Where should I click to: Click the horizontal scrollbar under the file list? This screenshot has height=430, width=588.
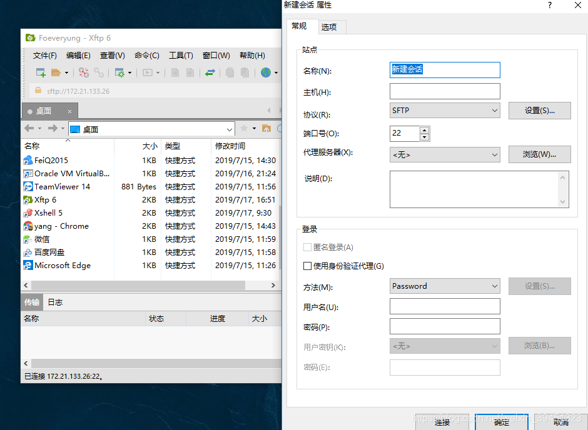coord(138,286)
